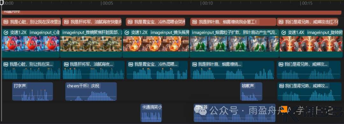This screenshot has height=124, width=344.
Task: Select the green lungs video thumbnail
Action: tap(234, 44)
